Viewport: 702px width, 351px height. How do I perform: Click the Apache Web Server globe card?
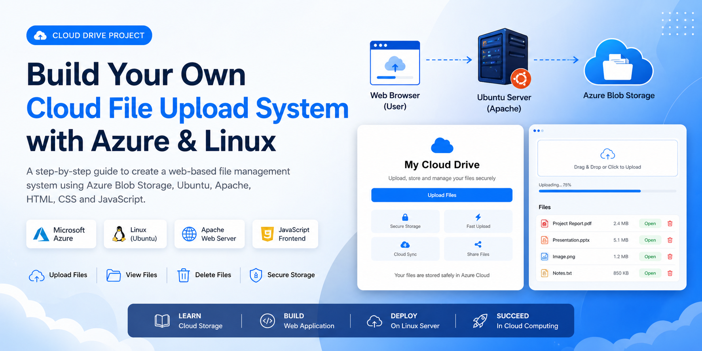pyautogui.click(x=210, y=234)
